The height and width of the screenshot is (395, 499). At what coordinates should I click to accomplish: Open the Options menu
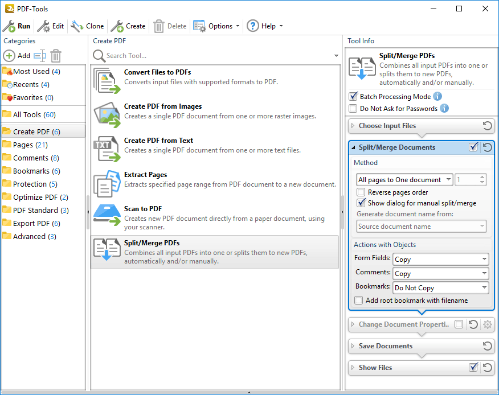(216, 26)
